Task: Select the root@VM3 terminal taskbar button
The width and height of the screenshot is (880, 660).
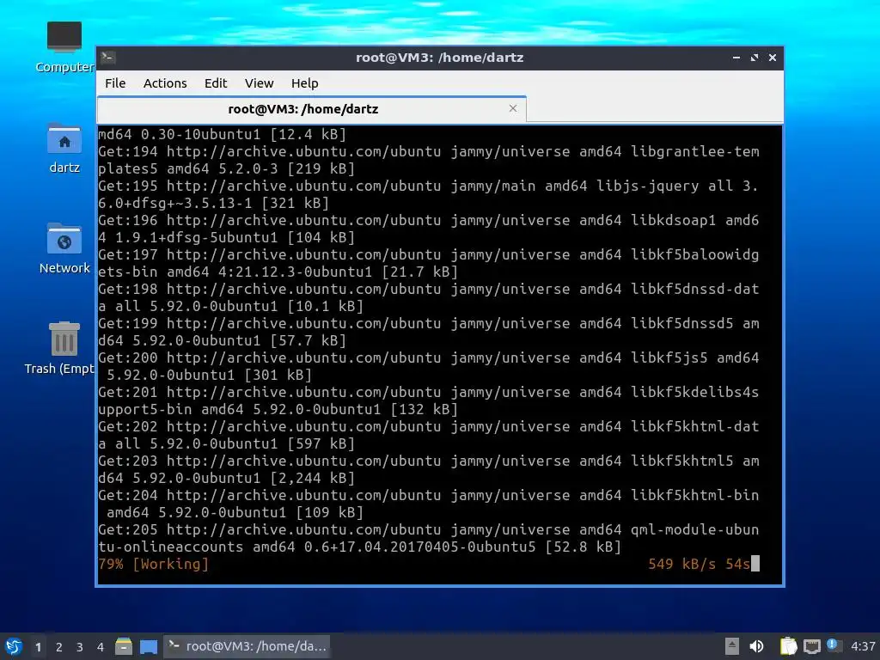Action: (x=247, y=646)
